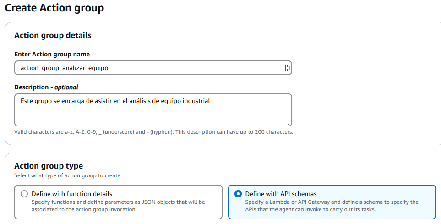Viewport: 441px width, 224px height.
Task: Click the resize handle of Description box
Action: click(x=289, y=123)
